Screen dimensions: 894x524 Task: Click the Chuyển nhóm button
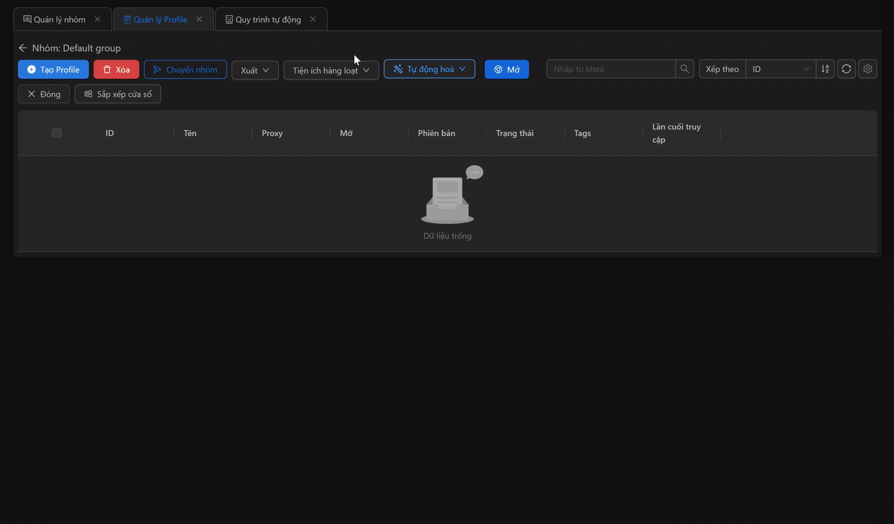click(x=185, y=70)
